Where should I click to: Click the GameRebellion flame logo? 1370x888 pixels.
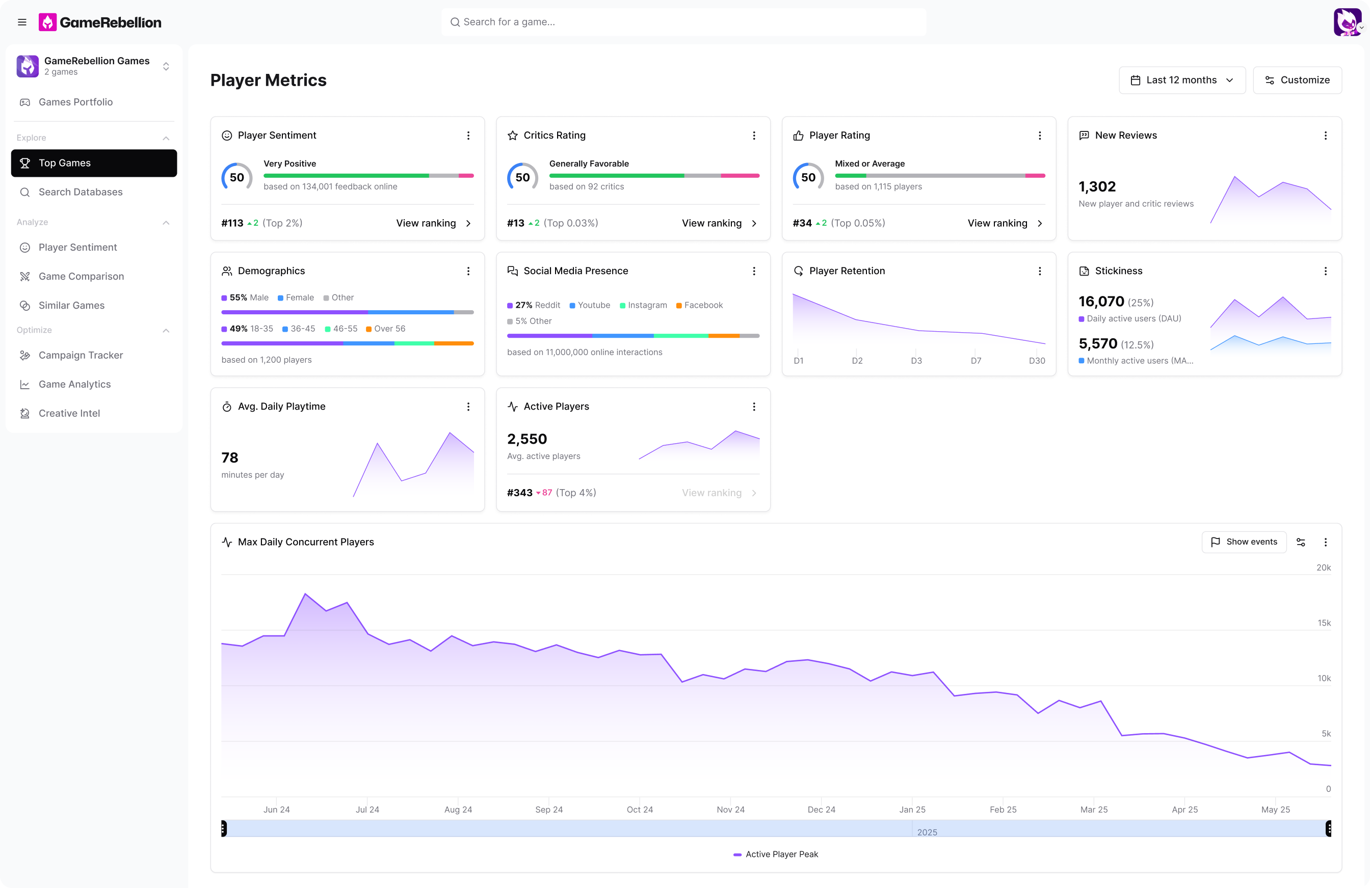coord(47,22)
